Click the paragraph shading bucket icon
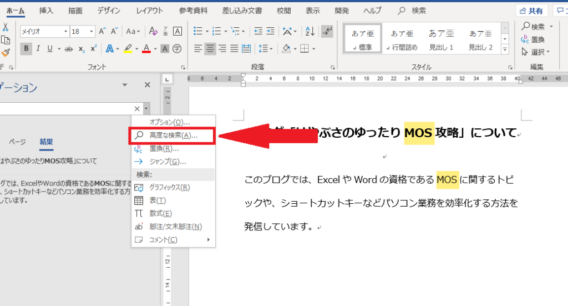This screenshot has width=568, height=306. [x=287, y=48]
